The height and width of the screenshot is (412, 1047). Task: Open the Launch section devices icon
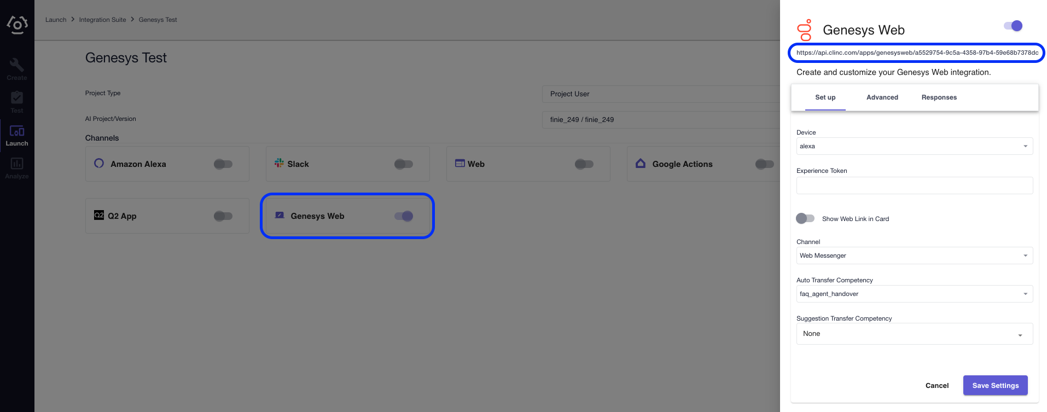click(17, 131)
